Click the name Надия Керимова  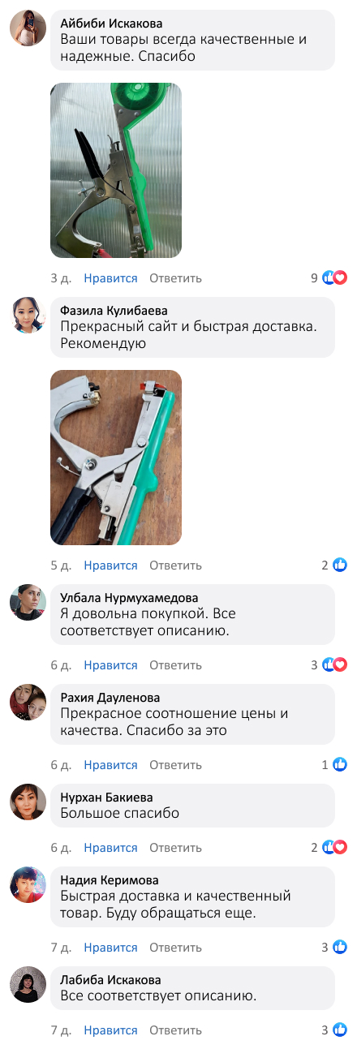coord(110,880)
